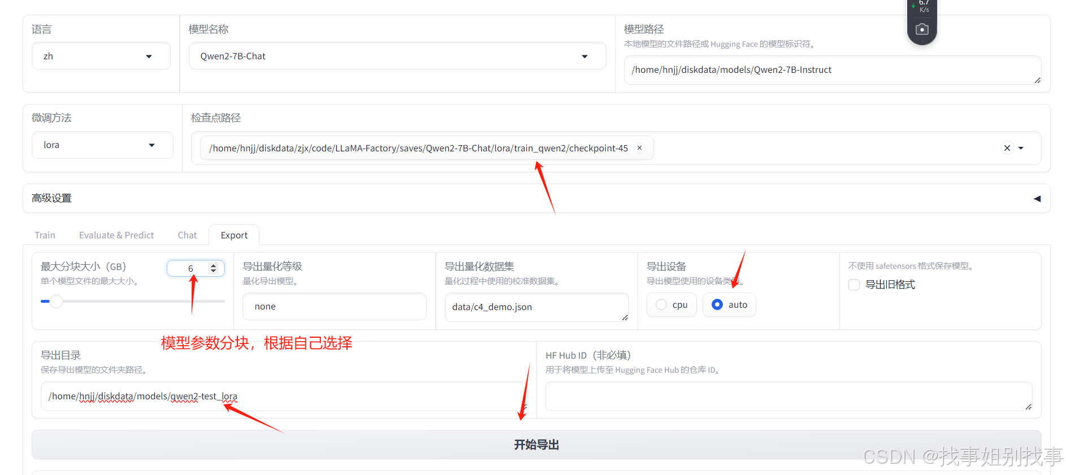This screenshot has height=475, width=1066.
Task: Switch to the Evaluate & Predict tab
Action: [116, 235]
